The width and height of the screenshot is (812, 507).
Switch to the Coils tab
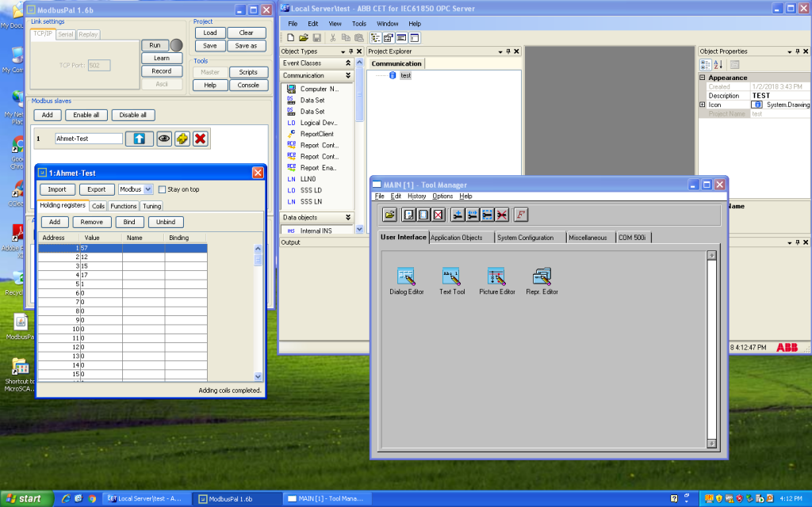click(98, 206)
